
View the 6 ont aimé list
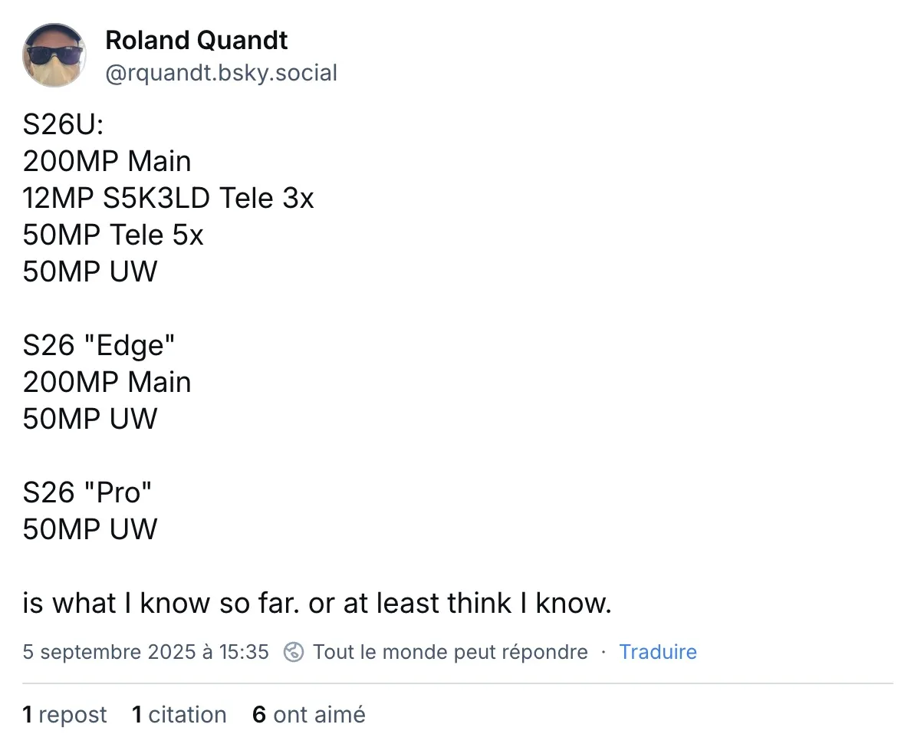coord(308,715)
